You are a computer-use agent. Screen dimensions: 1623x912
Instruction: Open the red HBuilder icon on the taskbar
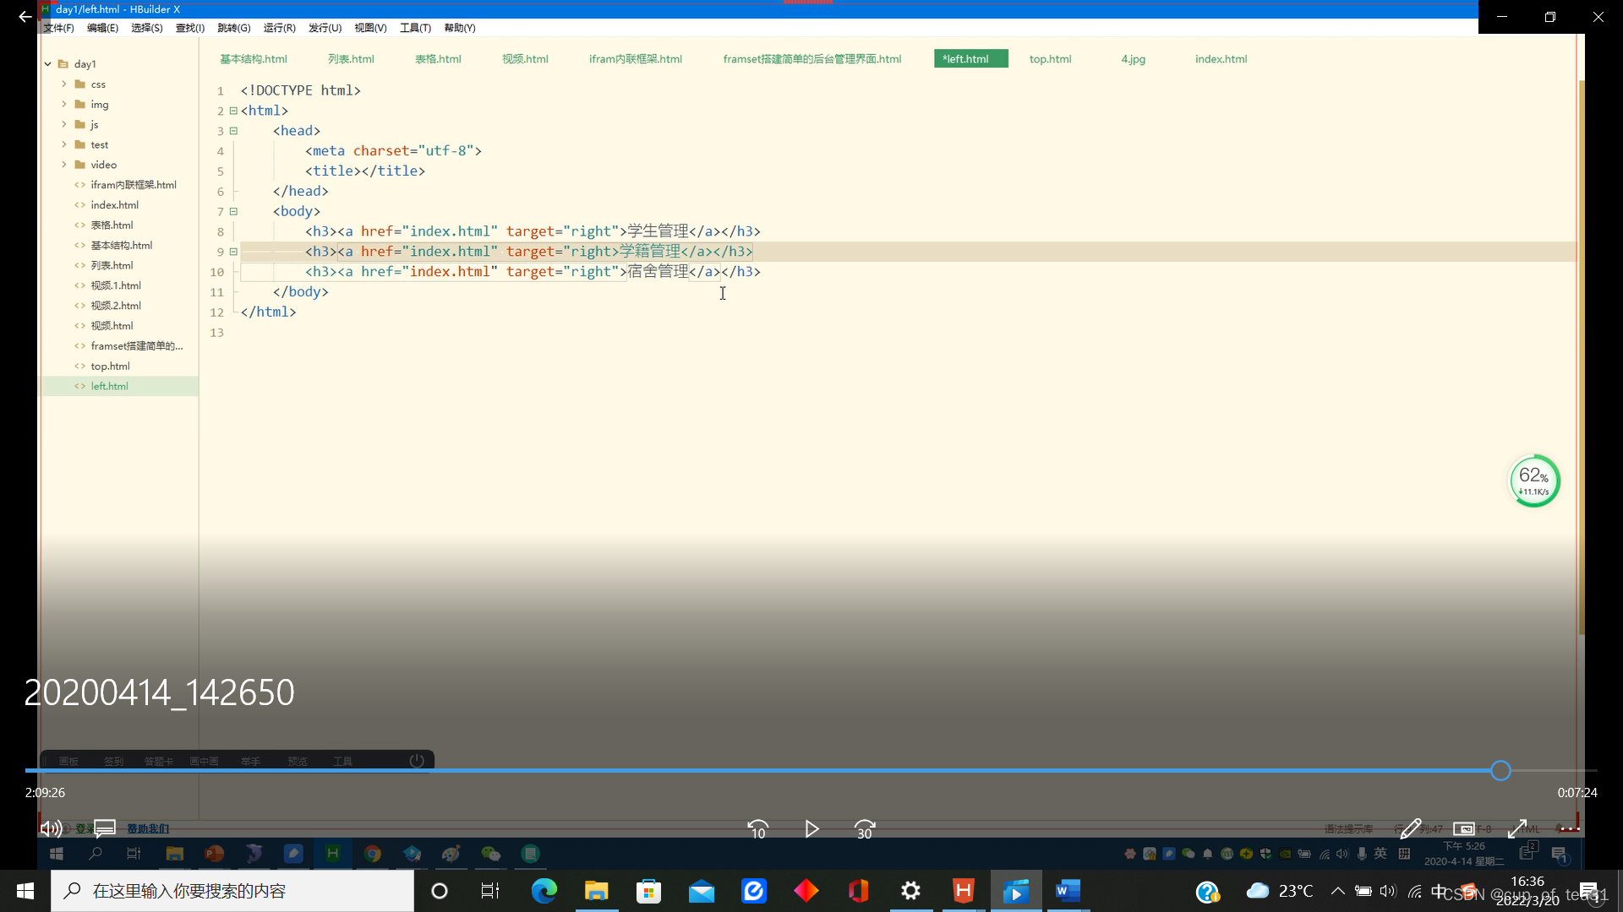coord(963,891)
